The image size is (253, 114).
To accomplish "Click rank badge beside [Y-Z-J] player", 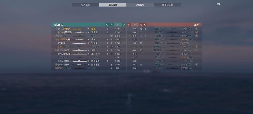I will [56, 28].
